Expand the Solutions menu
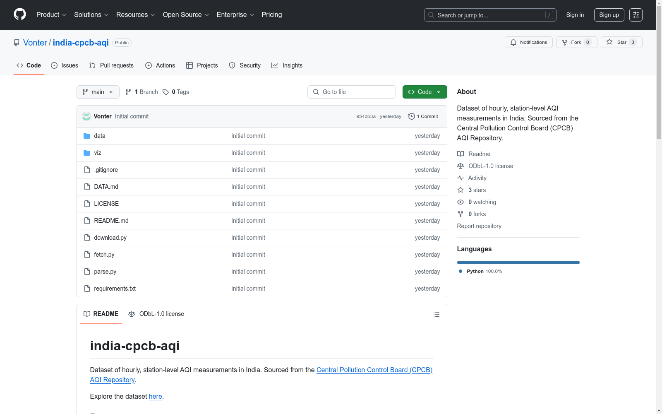The width and height of the screenshot is (662, 414). pos(91,14)
